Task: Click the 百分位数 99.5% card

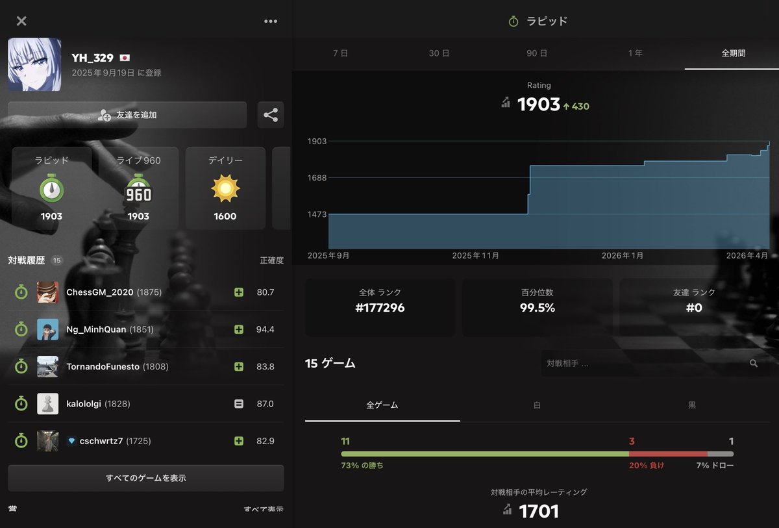Action: pyautogui.click(x=538, y=307)
